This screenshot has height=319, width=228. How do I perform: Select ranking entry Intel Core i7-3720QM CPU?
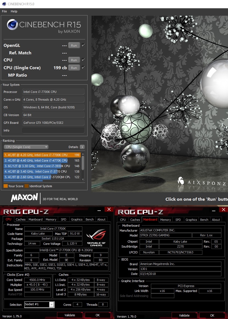tap(42, 177)
